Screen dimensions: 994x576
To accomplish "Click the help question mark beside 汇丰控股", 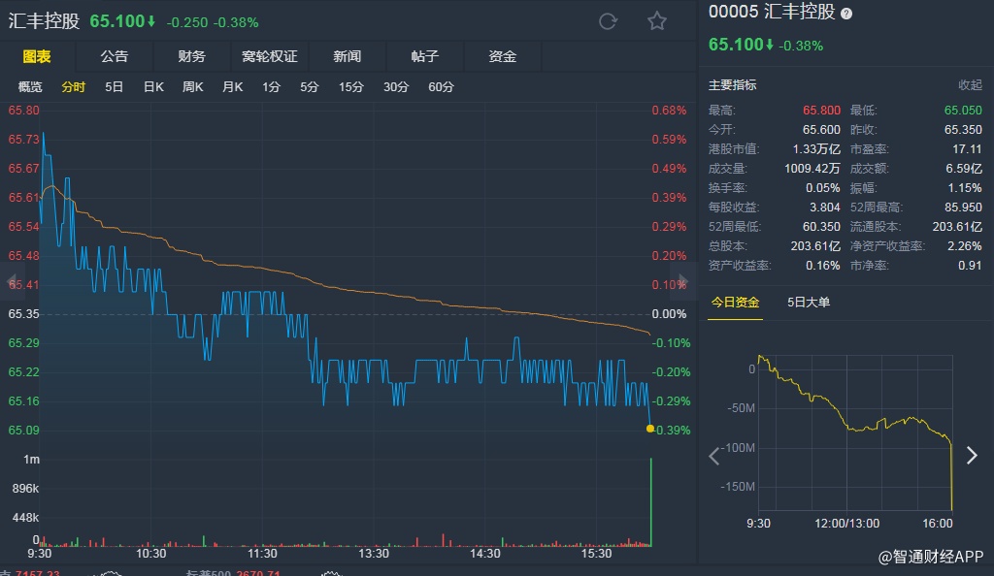I will point(846,14).
